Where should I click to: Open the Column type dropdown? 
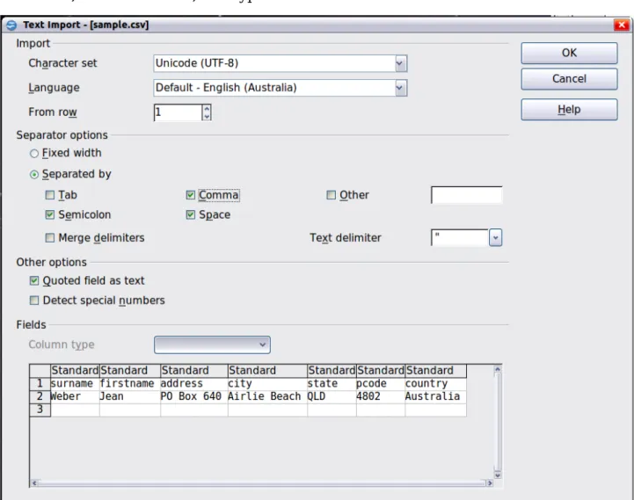point(212,344)
